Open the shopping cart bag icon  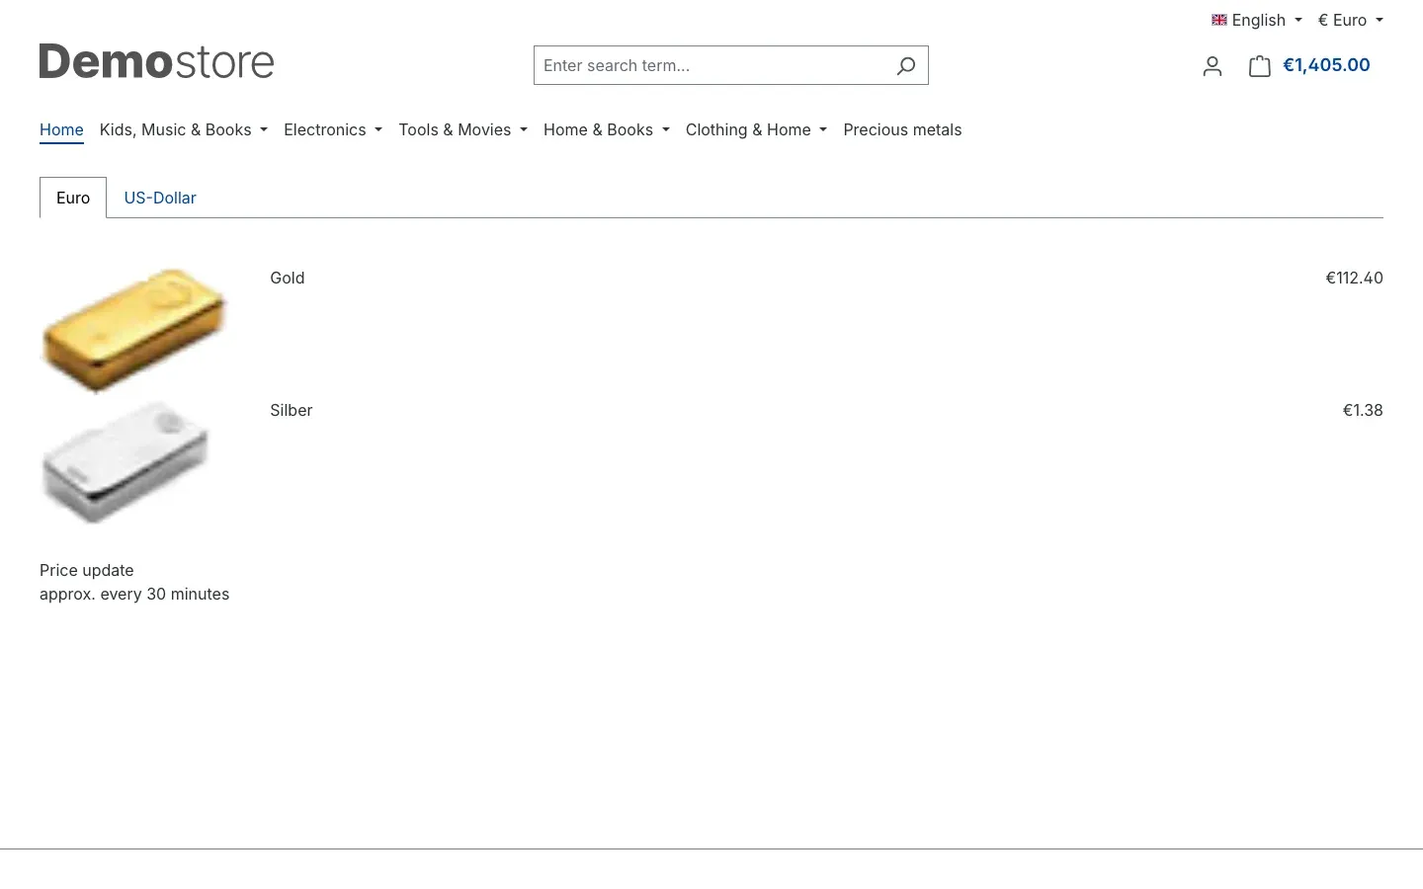[x=1259, y=66]
